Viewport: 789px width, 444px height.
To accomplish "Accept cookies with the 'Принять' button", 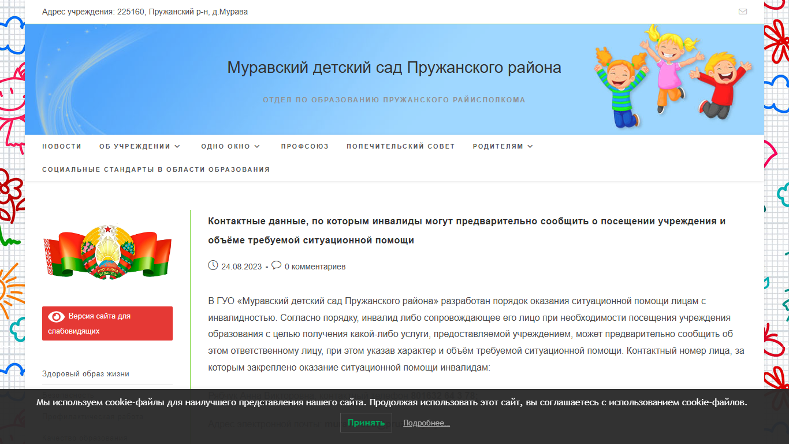I will [366, 423].
